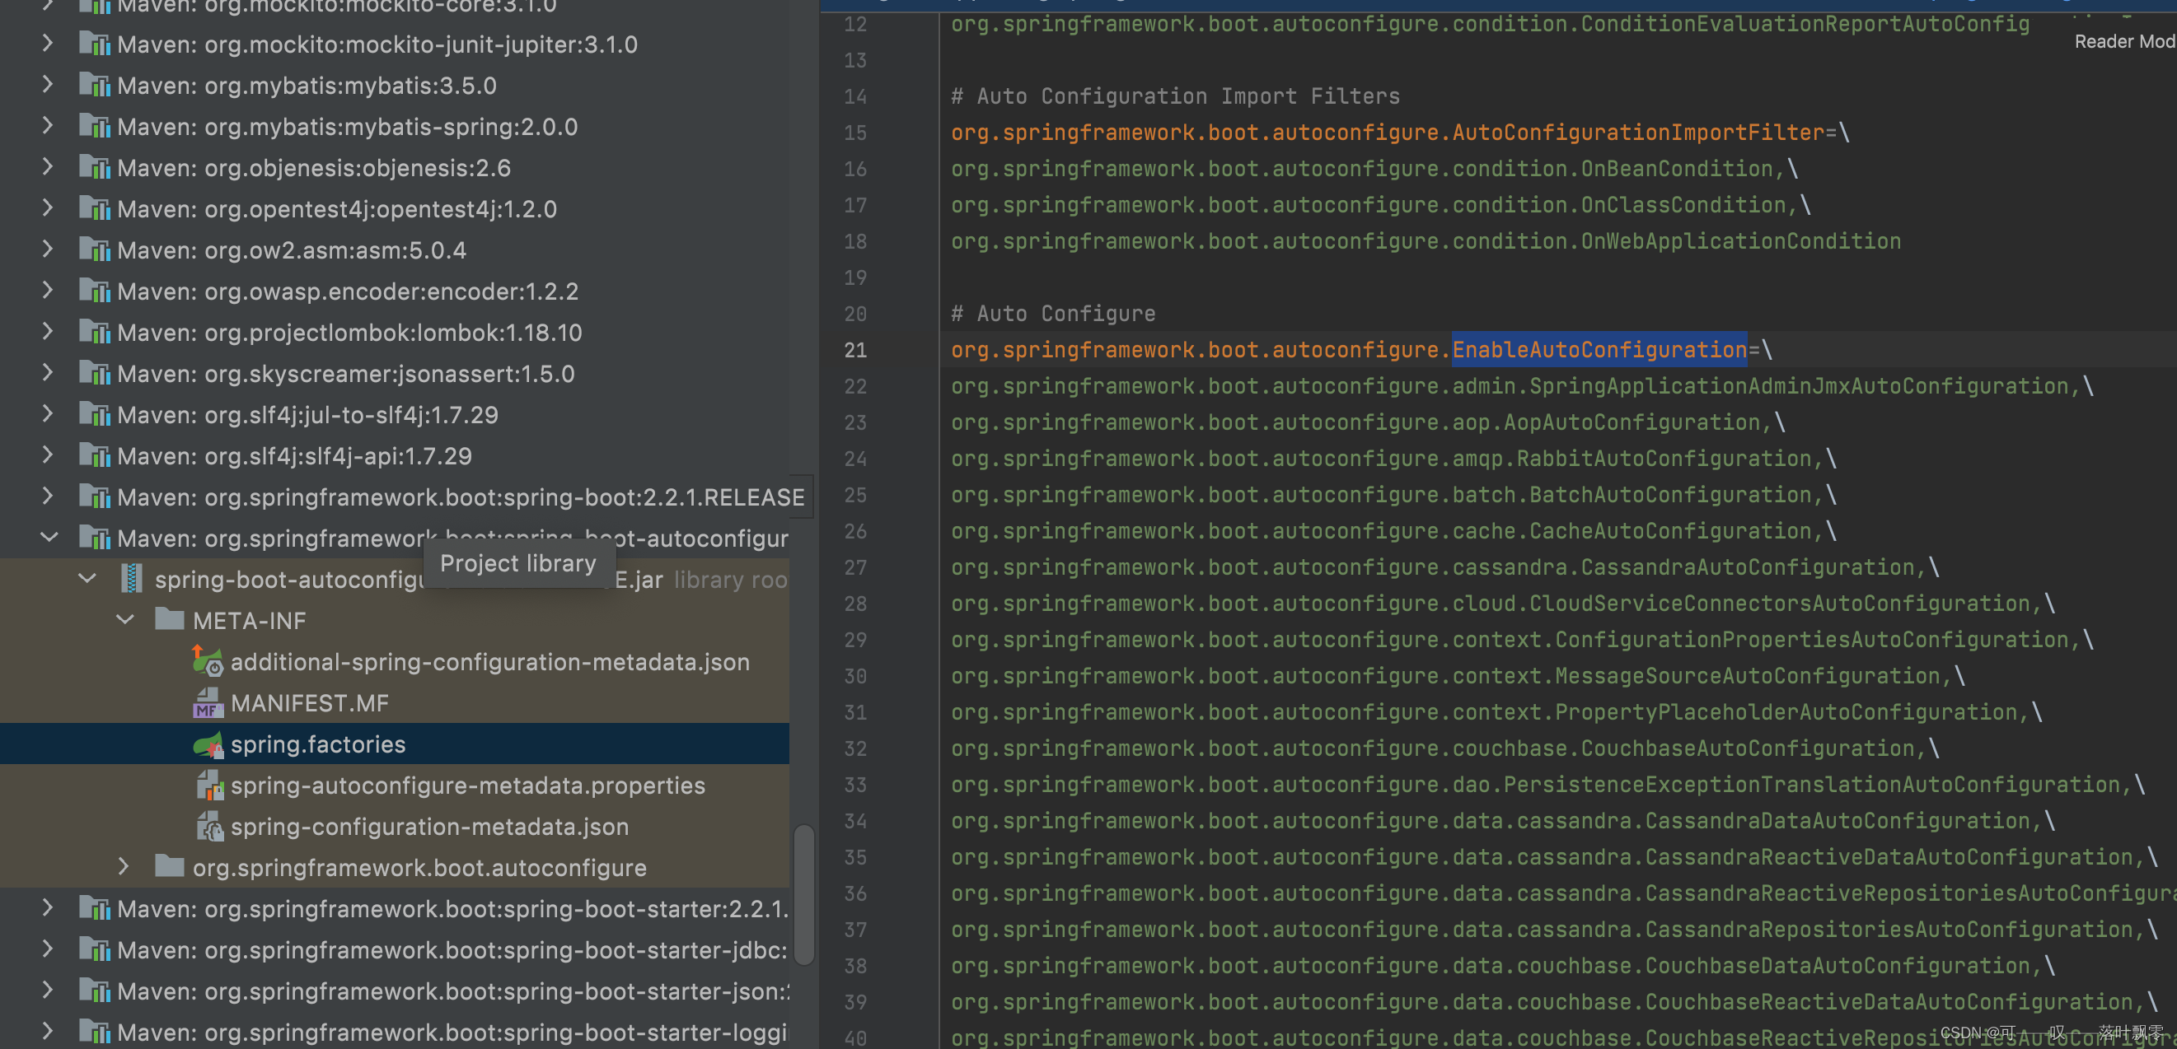Select Maven: org.owasp.encoder:encoder:1.2.2 entry
The width and height of the screenshot is (2177, 1049).
348,291
